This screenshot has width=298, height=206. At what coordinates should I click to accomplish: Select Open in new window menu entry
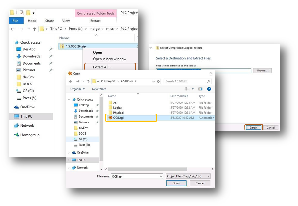click(x=109, y=59)
